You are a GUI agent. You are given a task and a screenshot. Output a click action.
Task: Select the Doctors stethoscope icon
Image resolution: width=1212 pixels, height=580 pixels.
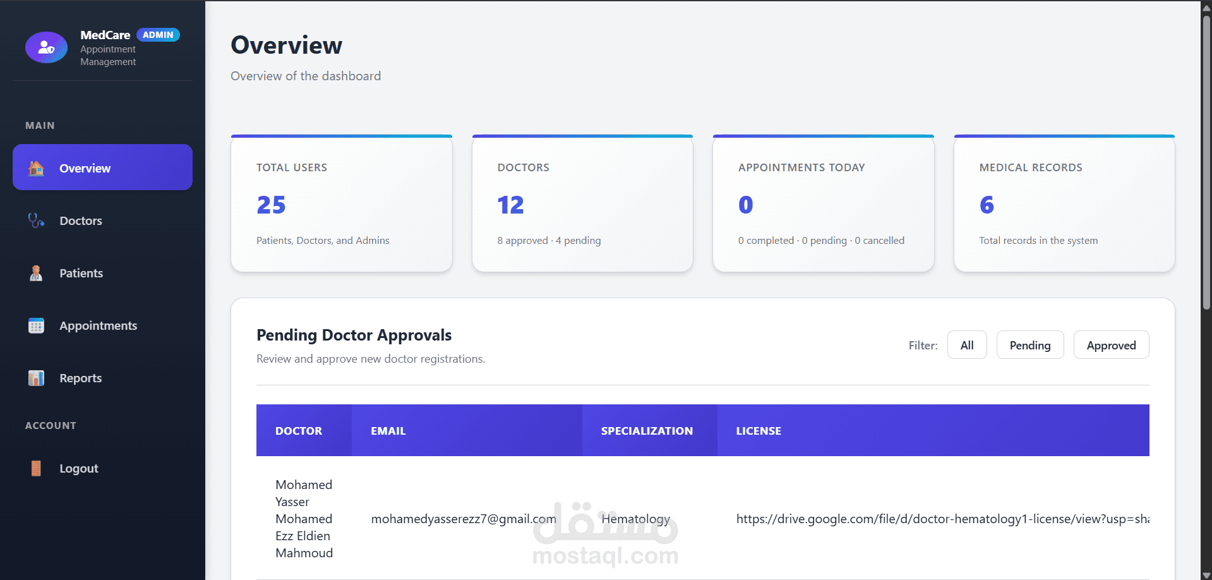click(36, 221)
